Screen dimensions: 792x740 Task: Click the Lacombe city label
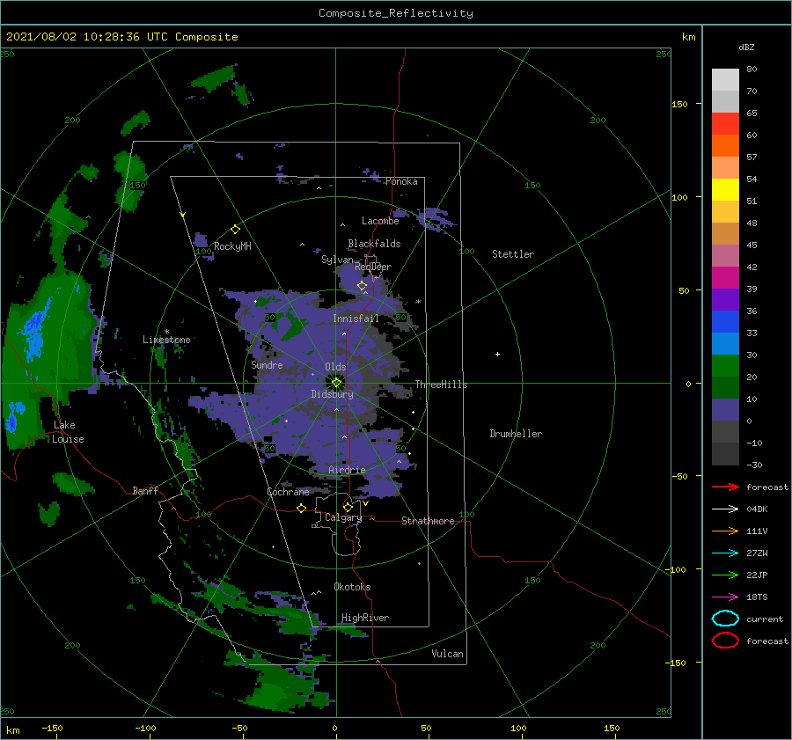tap(380, 221)
